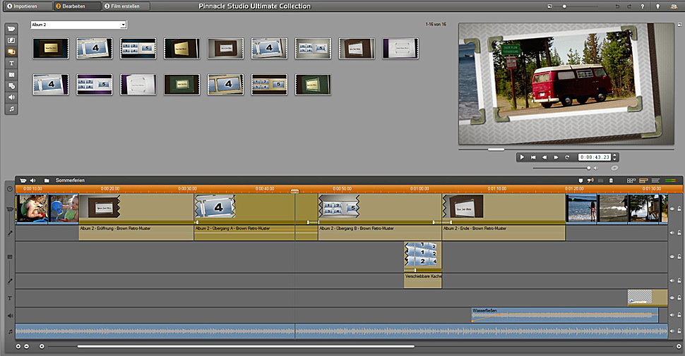
Task: Lock the main video track
Action: (679, 209)
